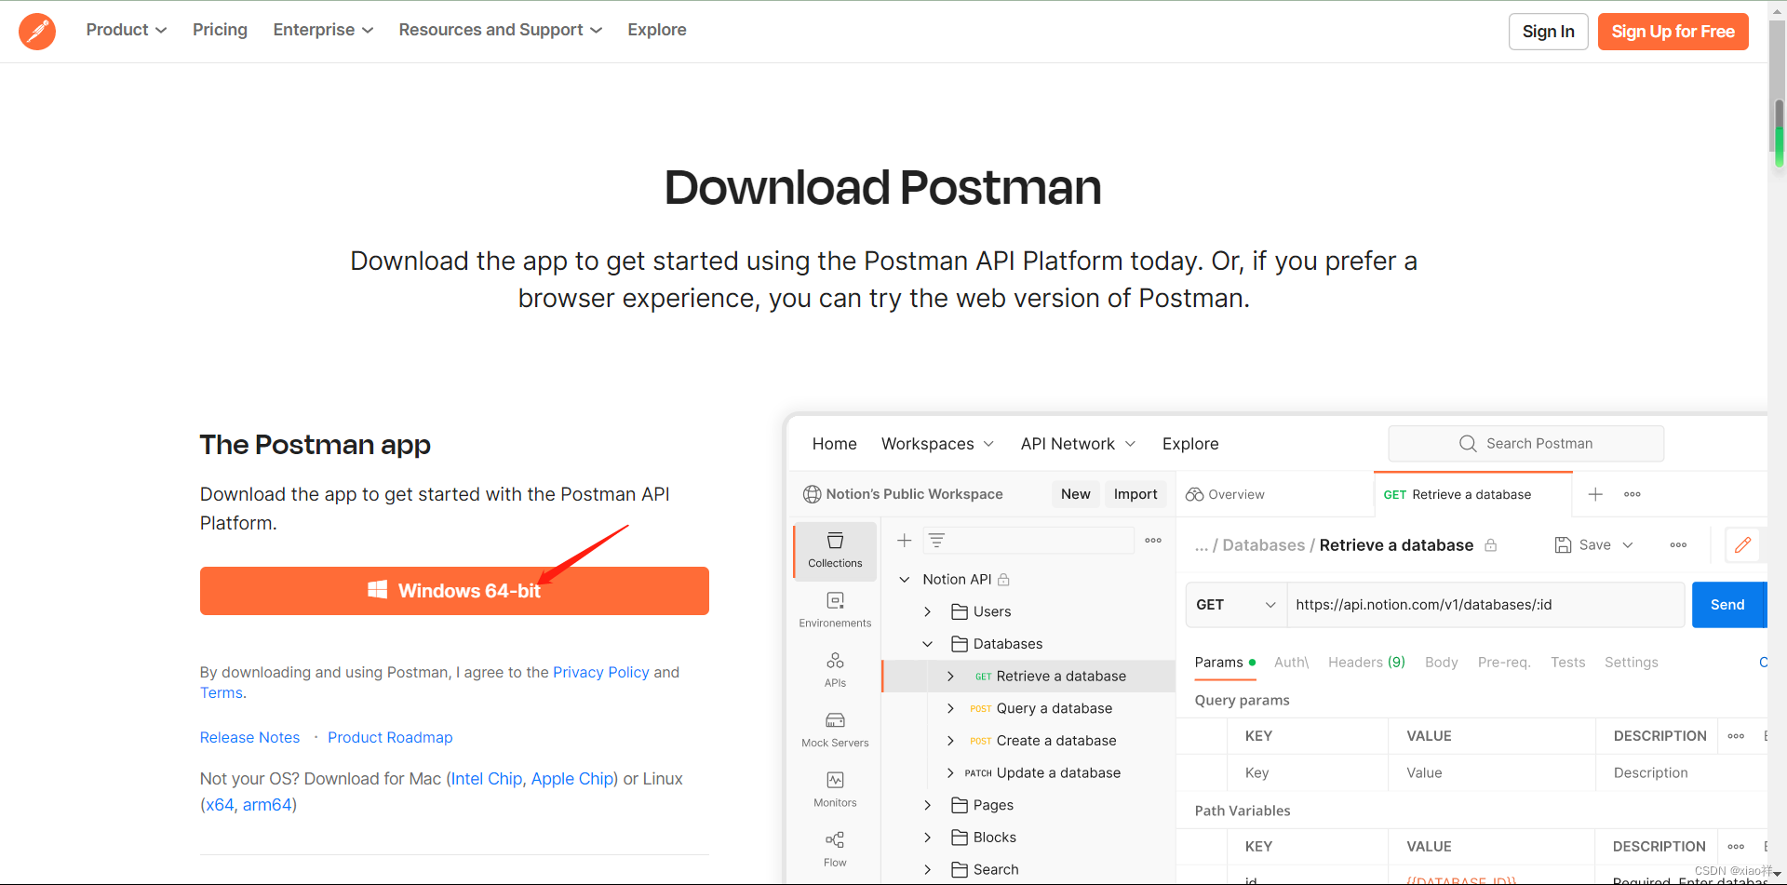
Task: Select POST Query a database request
Action: click(x=1041, y=708)
